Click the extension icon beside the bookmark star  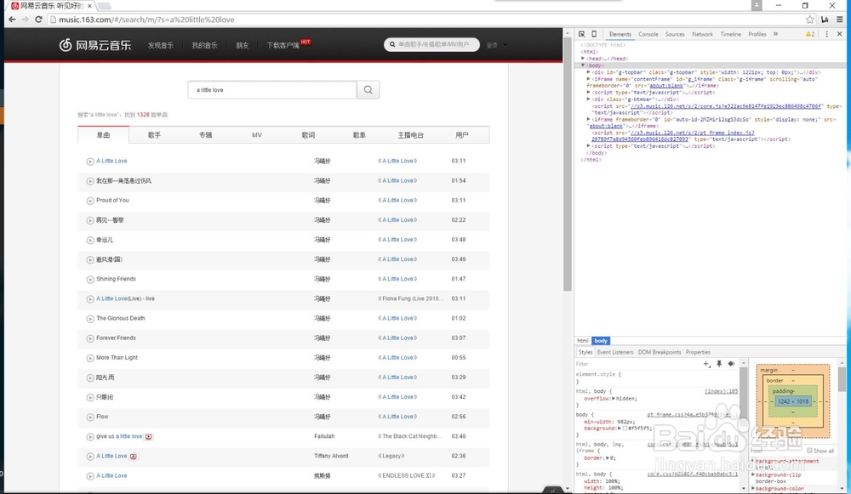pos(825,20)
